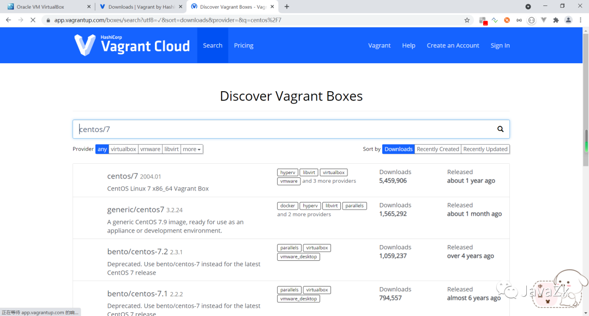Sort results by Downloads
Viewport: 589px width, 316px height.
[398, 149]
